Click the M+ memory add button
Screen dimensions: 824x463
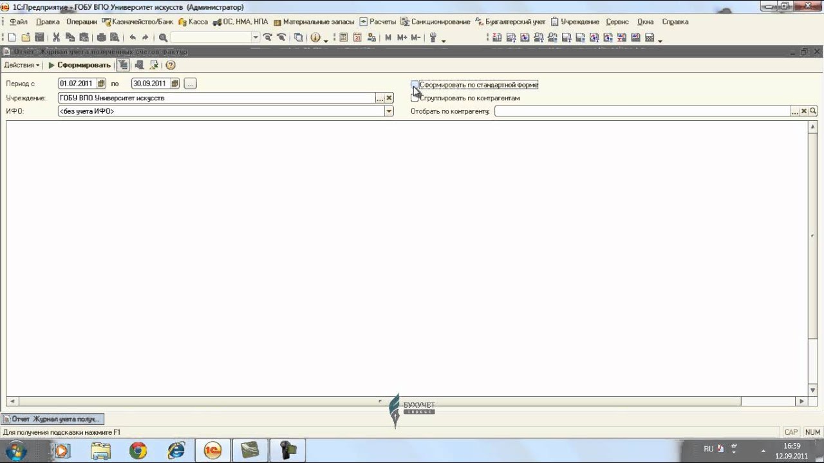(x=402, y=38)
